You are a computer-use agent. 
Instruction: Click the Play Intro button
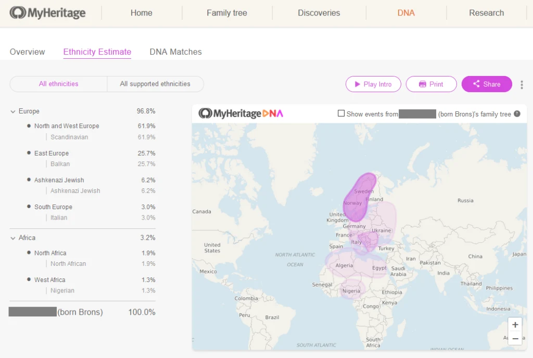coord(373,84)
